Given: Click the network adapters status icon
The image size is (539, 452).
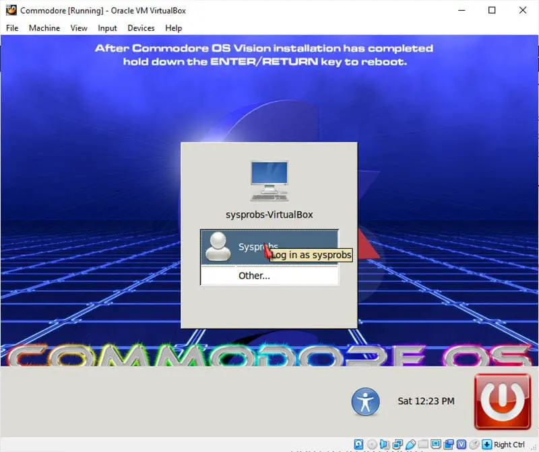Looking at the screenshot, I should 398,445.
